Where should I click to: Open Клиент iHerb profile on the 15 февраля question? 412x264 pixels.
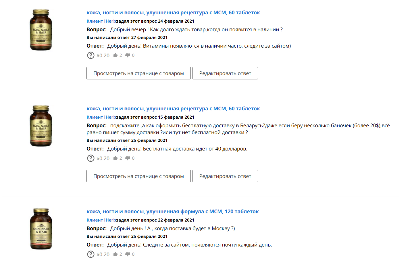coord(101,117)
